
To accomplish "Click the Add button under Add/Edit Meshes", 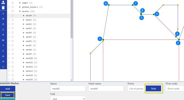I will pos(8,89).
